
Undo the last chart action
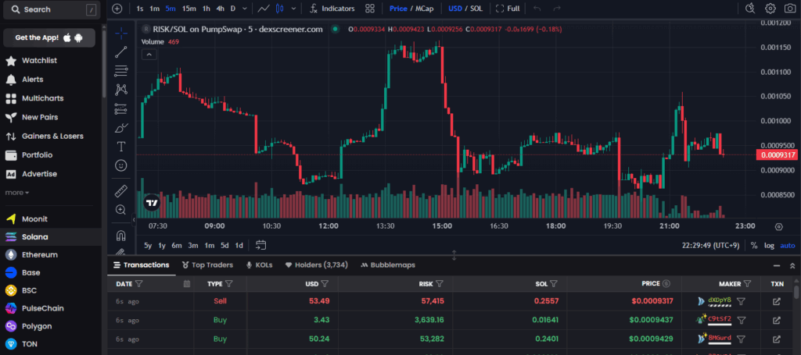pos(537,9)
